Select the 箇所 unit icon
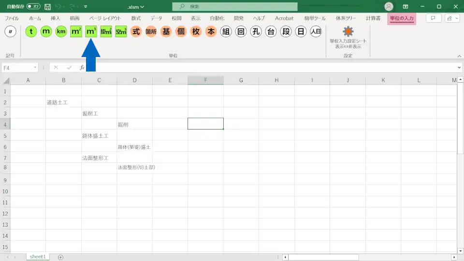 pyautogui.click(x=151, y=31)
